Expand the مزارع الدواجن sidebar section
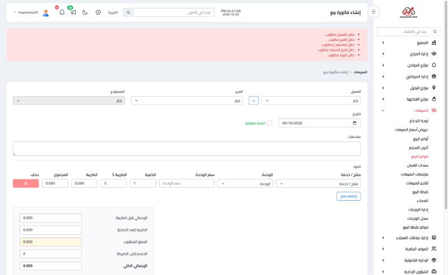This screenshot has width=448, height=275. pos(383,65)
